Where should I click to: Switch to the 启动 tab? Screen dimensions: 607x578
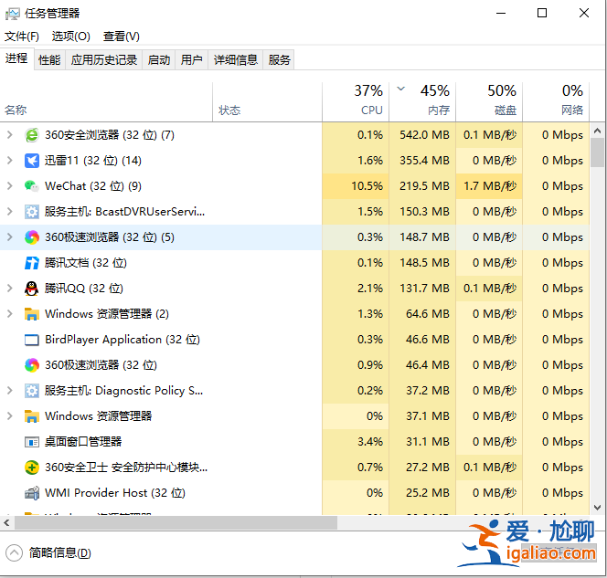[x=159, y=60]
